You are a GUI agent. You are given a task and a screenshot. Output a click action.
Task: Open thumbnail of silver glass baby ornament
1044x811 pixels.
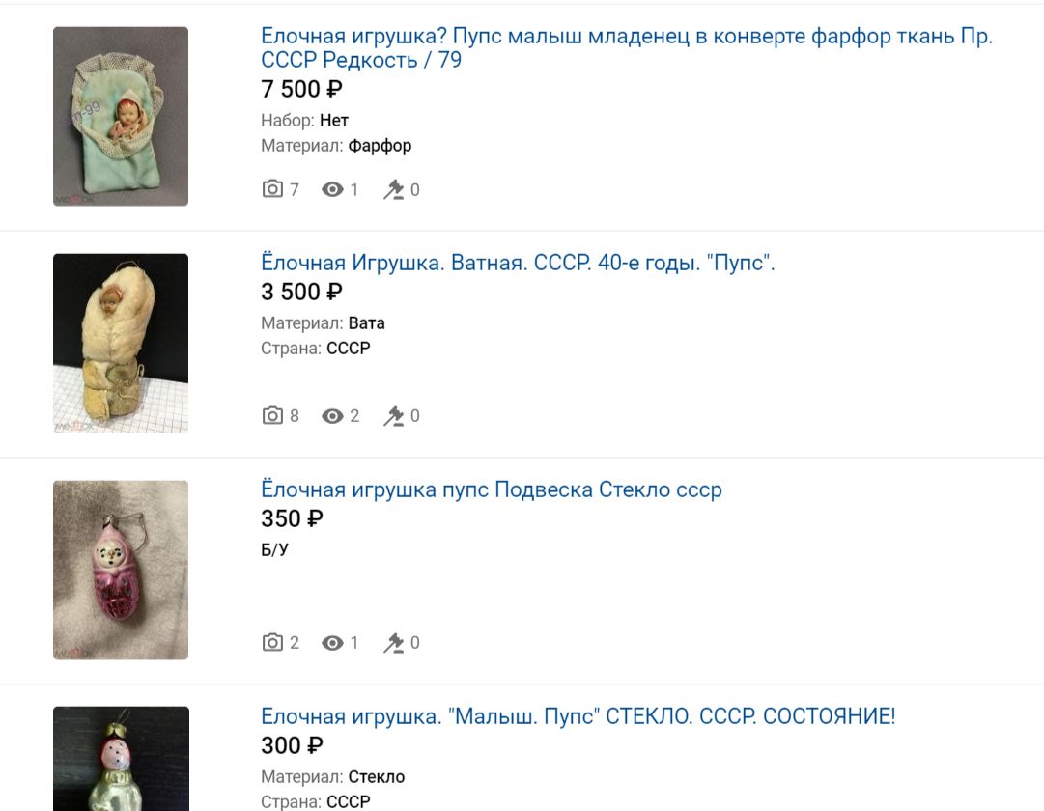121,759
